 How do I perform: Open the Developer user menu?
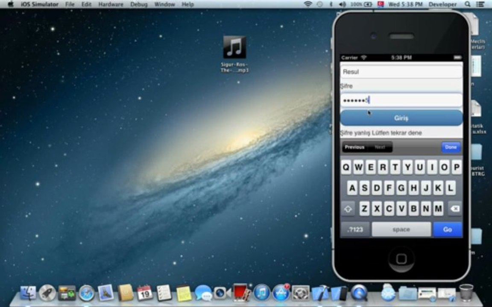point(442,4)
